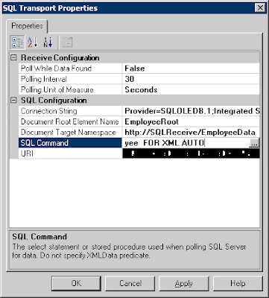Collapse the Receive Configuration section
This screenshot has height=298, width=269.
coord(13,58)
